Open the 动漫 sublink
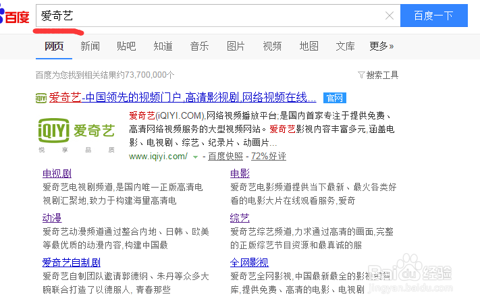Image resolution: width=480 pixels, height=305 pixels. [52, 218]
